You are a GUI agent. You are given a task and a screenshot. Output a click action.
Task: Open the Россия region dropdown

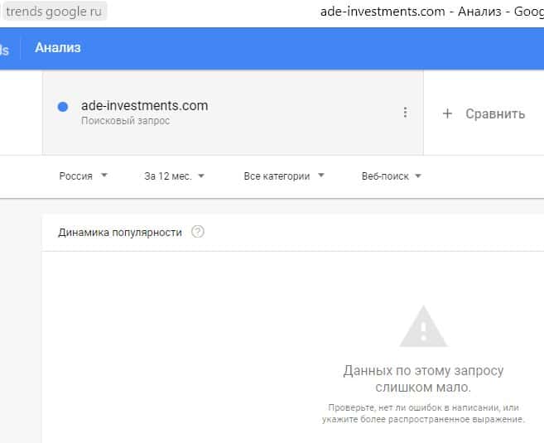[83, 176]
